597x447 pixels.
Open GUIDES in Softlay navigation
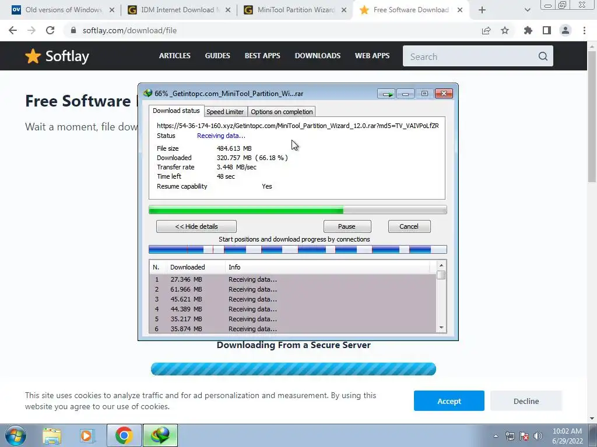pyautogui.click(x=217, y=55)
